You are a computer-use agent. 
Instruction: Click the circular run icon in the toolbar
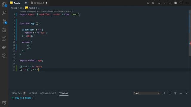(x=175, y=3)
